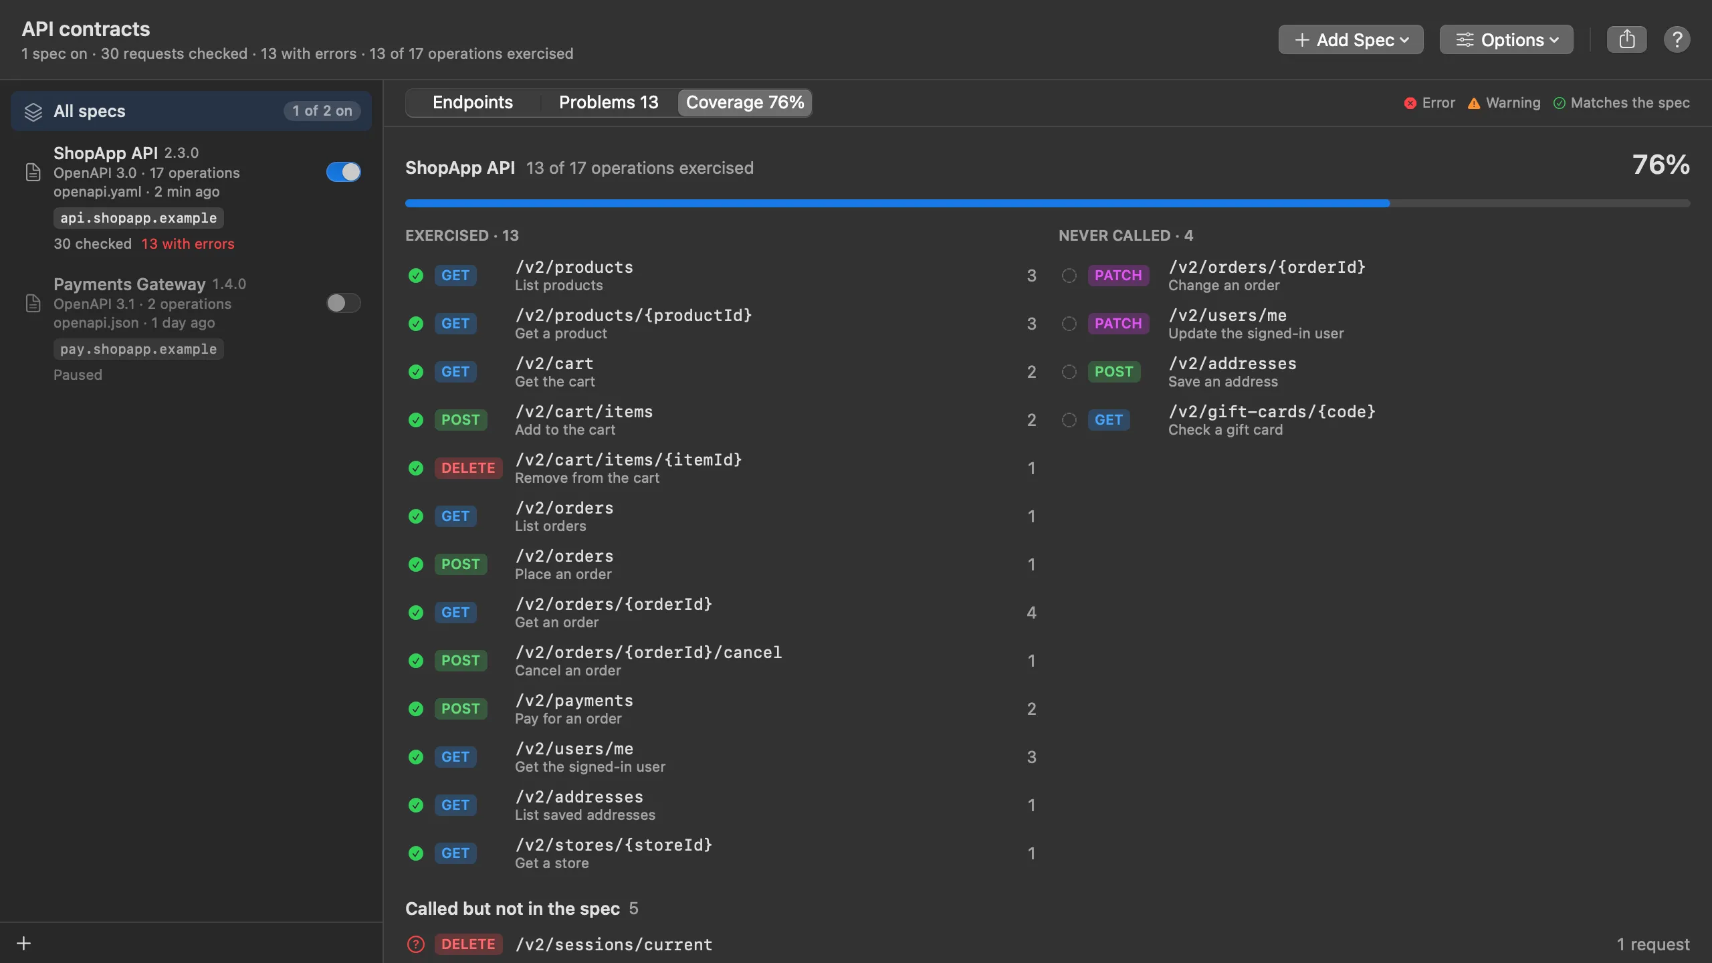The width and height of the screenshot is (1712, 963).
Task: Click the GET /v2/users/me exercised row
Action: click(x=722, y=757)
